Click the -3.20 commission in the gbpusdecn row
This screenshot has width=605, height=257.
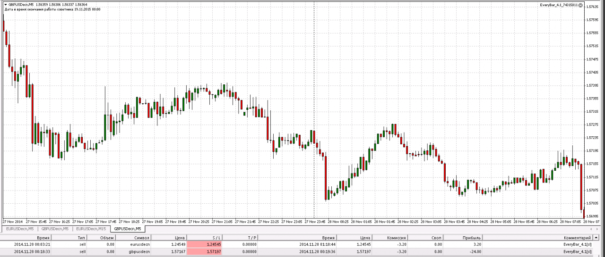pos(402,251)
